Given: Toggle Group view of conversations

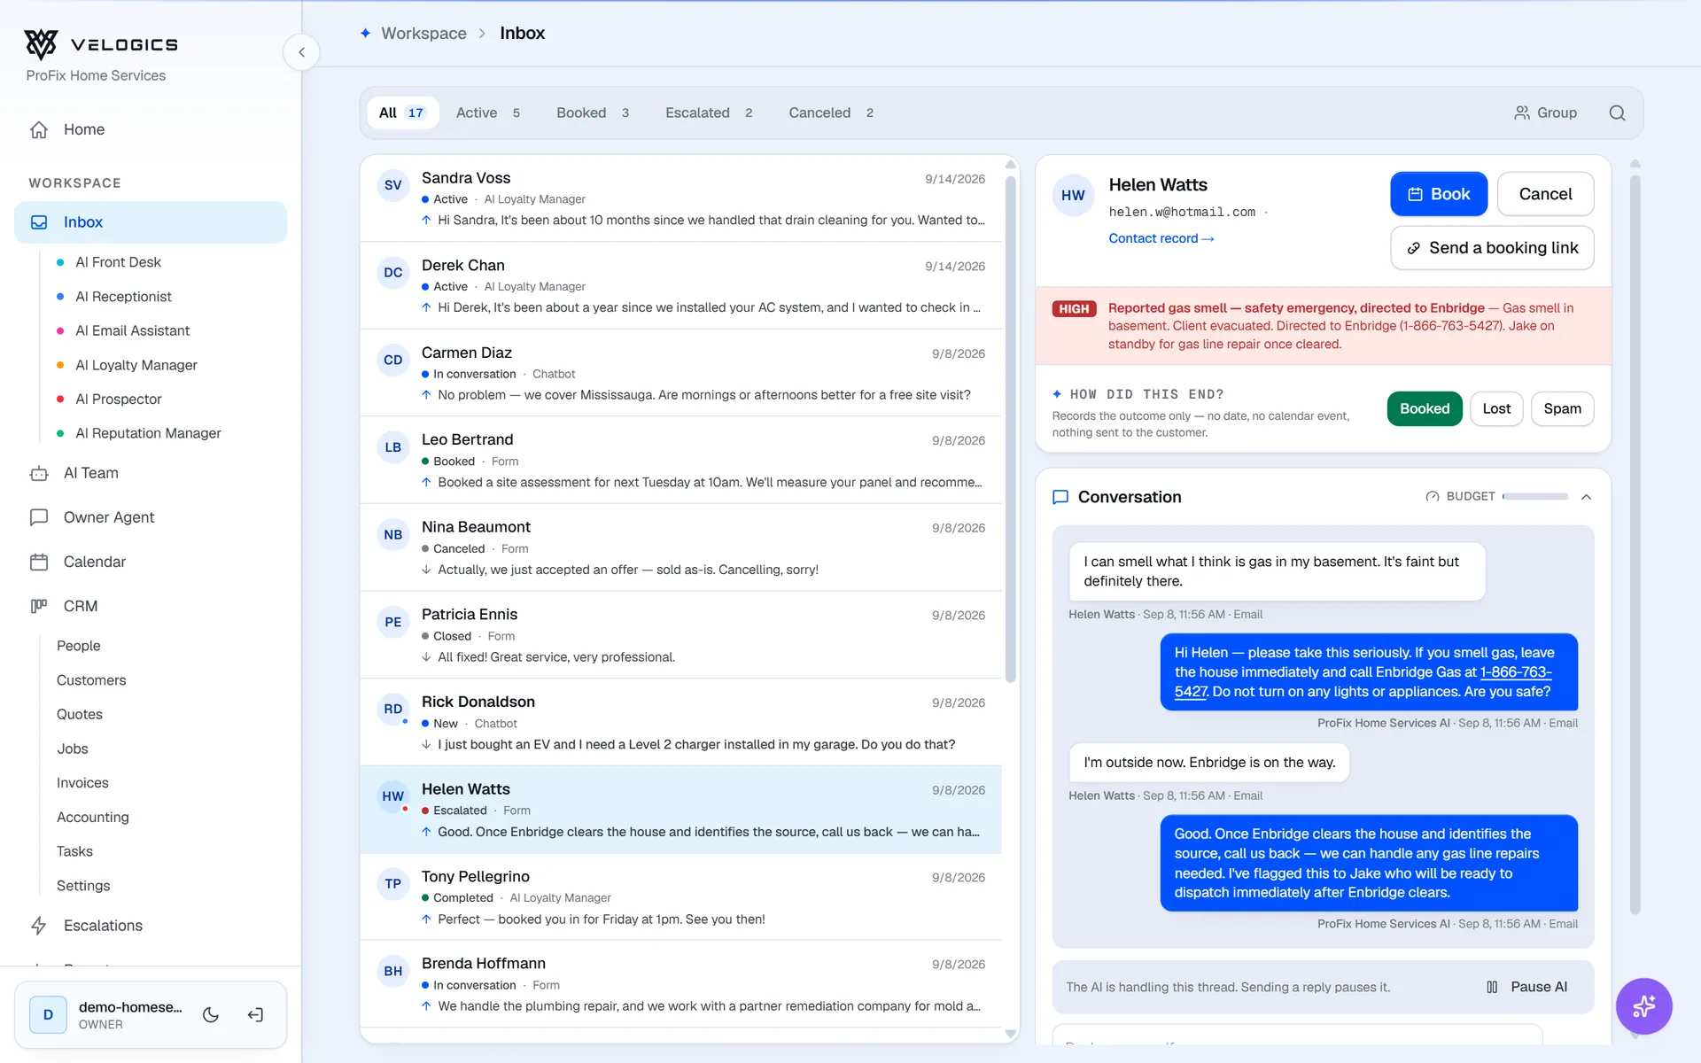Looking at the screenshot, I should (x=1545, y=113).
